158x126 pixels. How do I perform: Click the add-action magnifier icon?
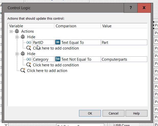click(x=23, y=70)
